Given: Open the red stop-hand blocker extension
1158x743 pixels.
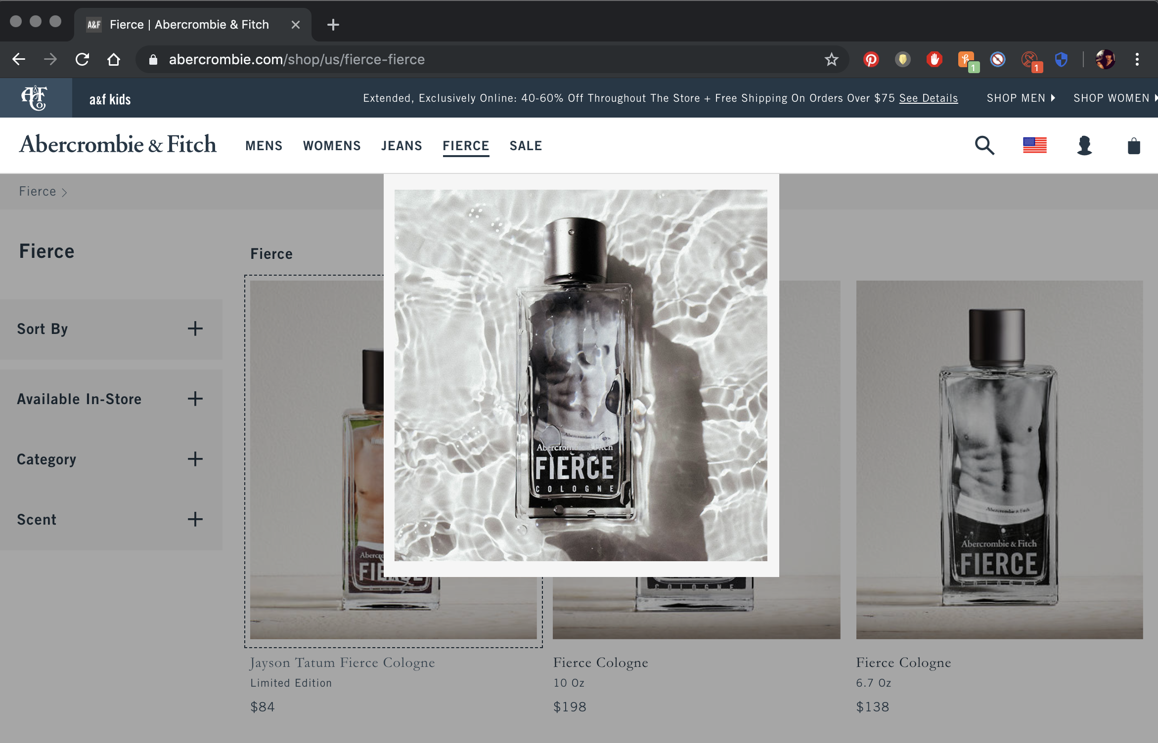Looking at the screenshot, I should (x=935, y=59).
